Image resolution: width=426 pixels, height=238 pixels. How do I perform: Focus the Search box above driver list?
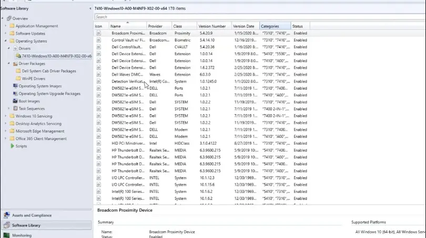coord(260,17)
